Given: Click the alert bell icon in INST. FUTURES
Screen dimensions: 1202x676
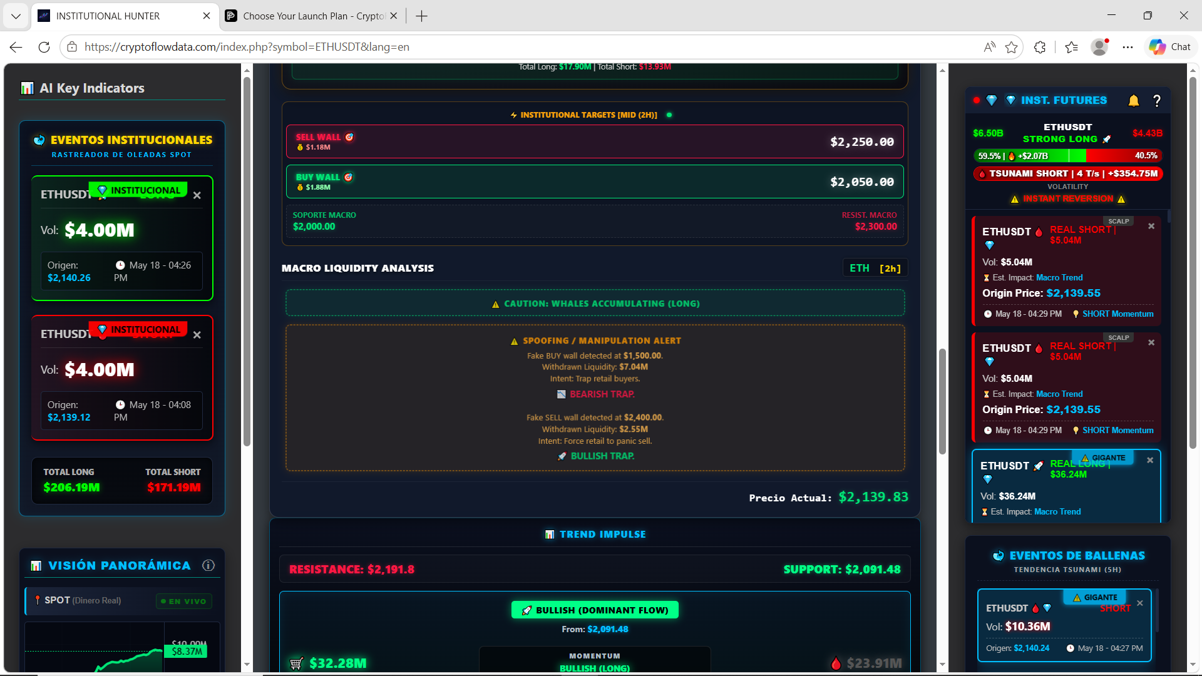Looking at the screenshot, I should click(x=1133, y=101).
